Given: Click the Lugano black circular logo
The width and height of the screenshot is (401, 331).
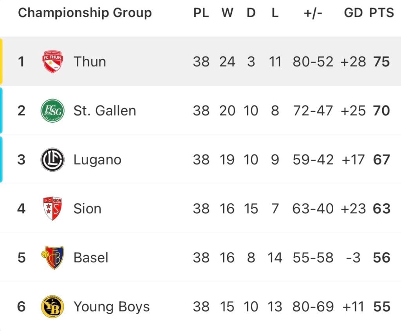Looking at the screenshot, I should click(52, 160).
